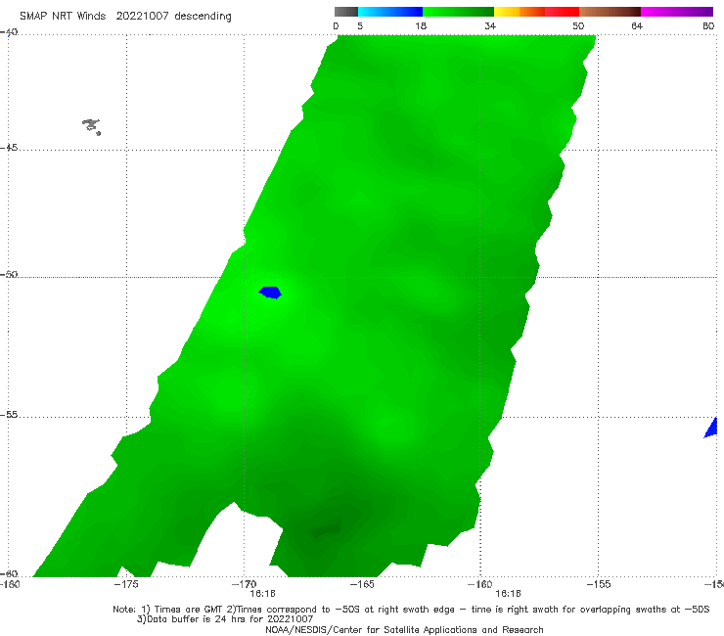
Task: Click the '-165' longitude label
Action: pos(362,584)
